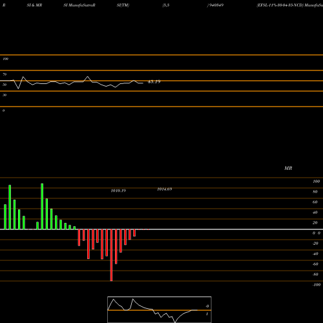Click the RSI value label 45.19
The height and width of the screenshot is (323, 323).
154,82
